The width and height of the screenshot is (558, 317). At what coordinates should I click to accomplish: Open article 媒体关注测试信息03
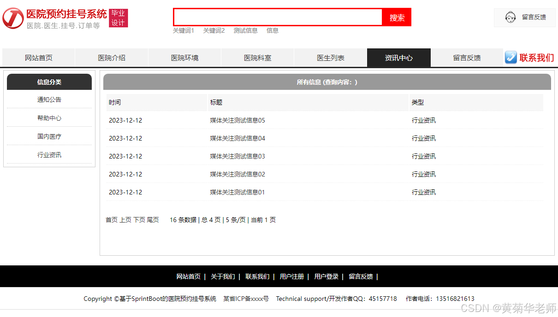(x=237, y=156)
